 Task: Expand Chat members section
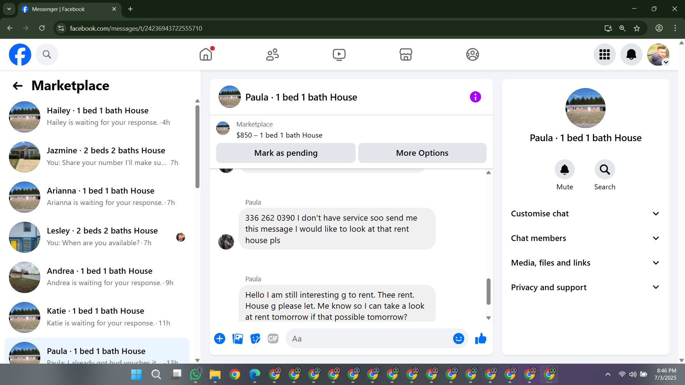click(585, 238)
